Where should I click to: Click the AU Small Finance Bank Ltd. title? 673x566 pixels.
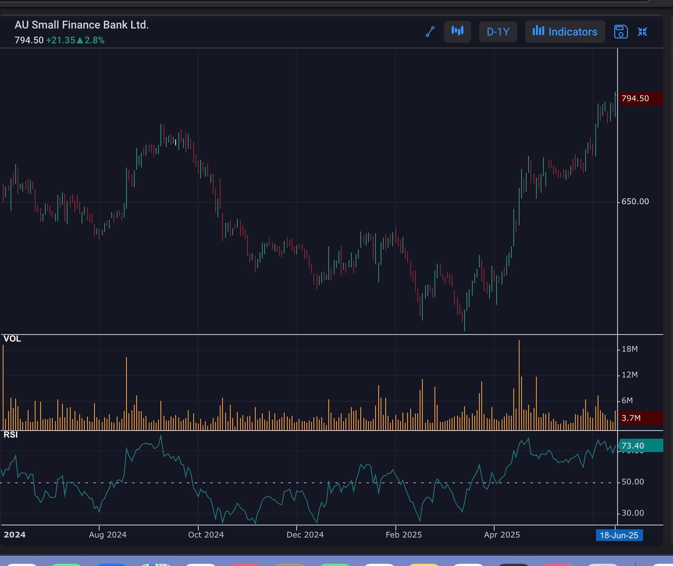coord(82,25)
